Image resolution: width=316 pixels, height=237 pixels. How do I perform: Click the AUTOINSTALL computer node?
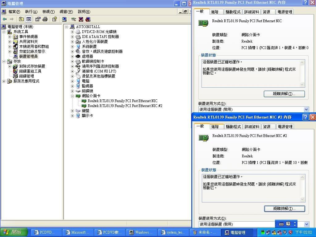click(x=88, y=27)
